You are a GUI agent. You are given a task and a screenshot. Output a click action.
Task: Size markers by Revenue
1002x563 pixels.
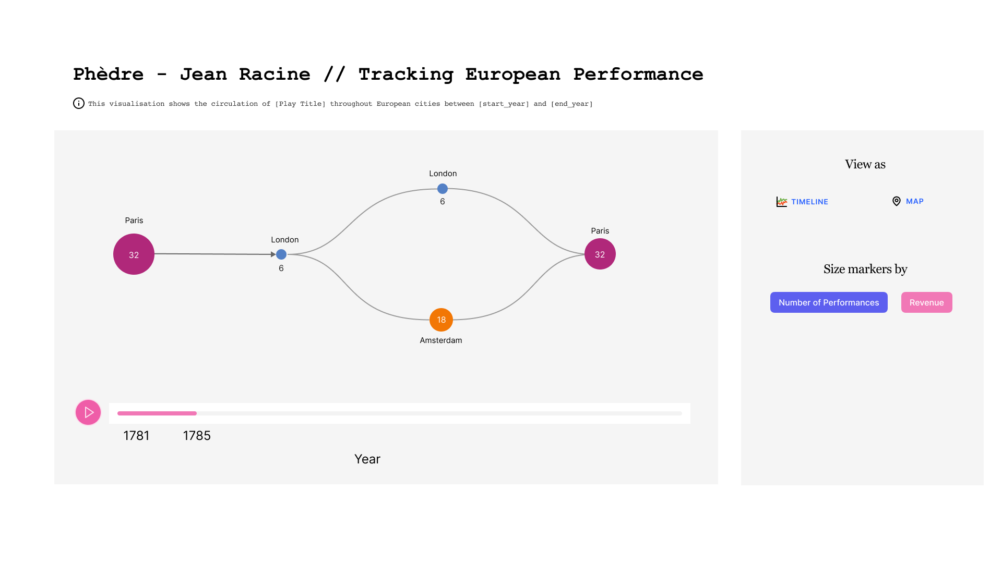click(926, 302)
